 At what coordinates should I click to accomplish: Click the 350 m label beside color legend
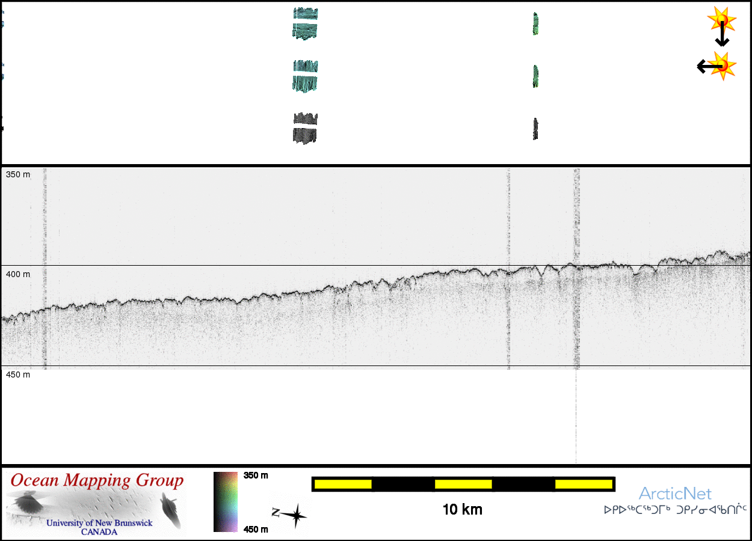256,475
